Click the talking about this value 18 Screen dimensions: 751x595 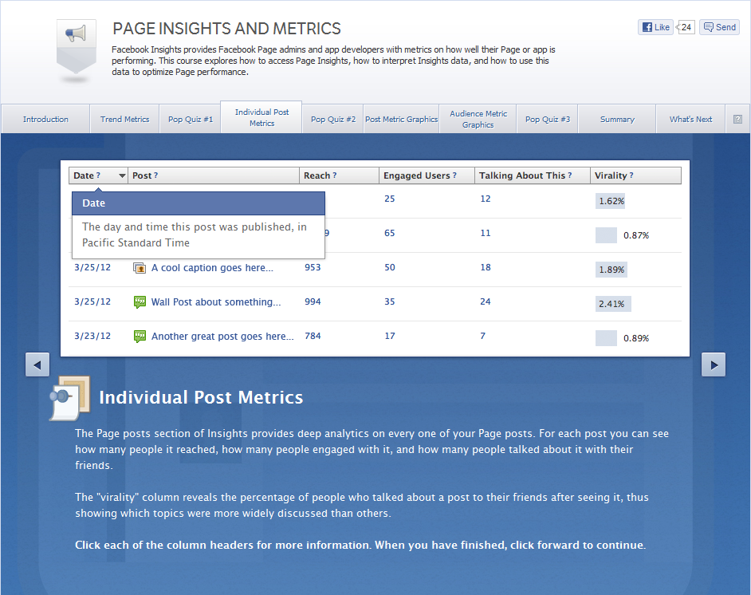point(486,267)
